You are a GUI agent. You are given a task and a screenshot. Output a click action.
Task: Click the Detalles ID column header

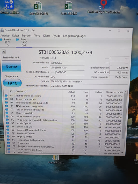click(21, 92)
